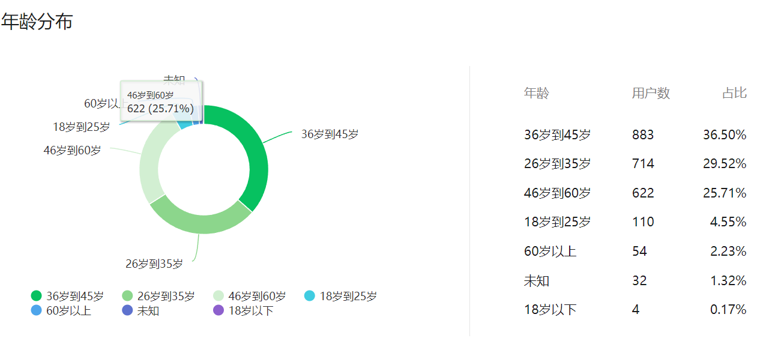Toggle the 36岁到45岁 legend dot
775x353 pixels.
pos(37,296)
